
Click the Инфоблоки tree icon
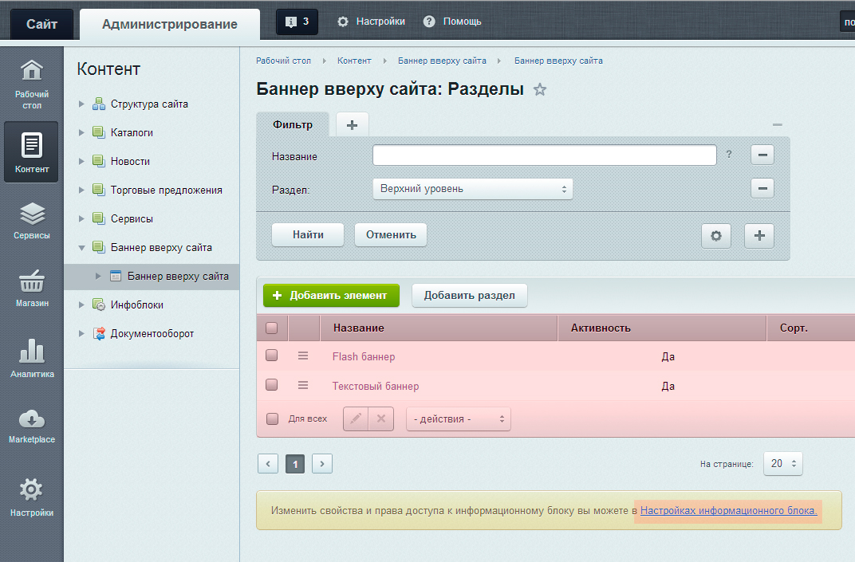99,305
